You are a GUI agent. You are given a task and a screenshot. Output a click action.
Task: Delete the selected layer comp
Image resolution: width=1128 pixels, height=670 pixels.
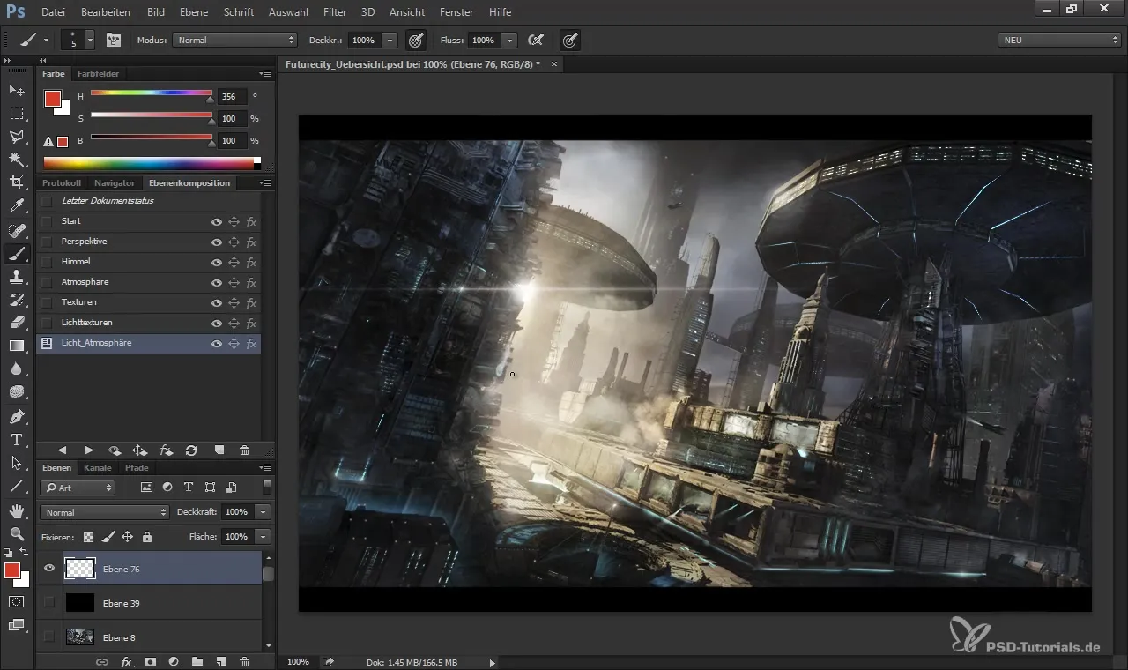coord(245,450)
